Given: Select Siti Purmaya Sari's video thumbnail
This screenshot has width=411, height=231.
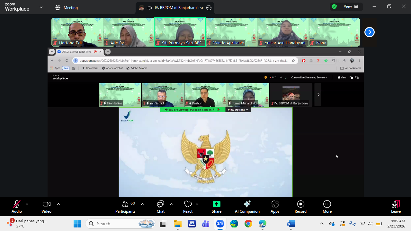Looking at the screenshot, I should (x=180, y=32).
